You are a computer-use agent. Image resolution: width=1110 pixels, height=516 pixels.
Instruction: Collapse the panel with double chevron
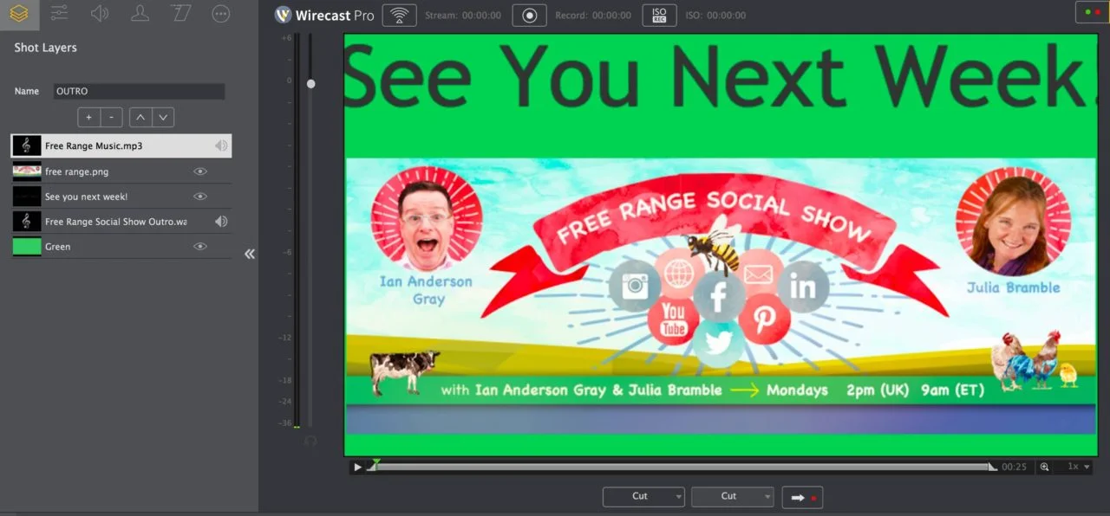tap(250, 254)
